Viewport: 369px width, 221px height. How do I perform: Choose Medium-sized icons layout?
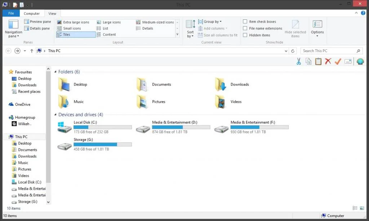tap(155, 22)
